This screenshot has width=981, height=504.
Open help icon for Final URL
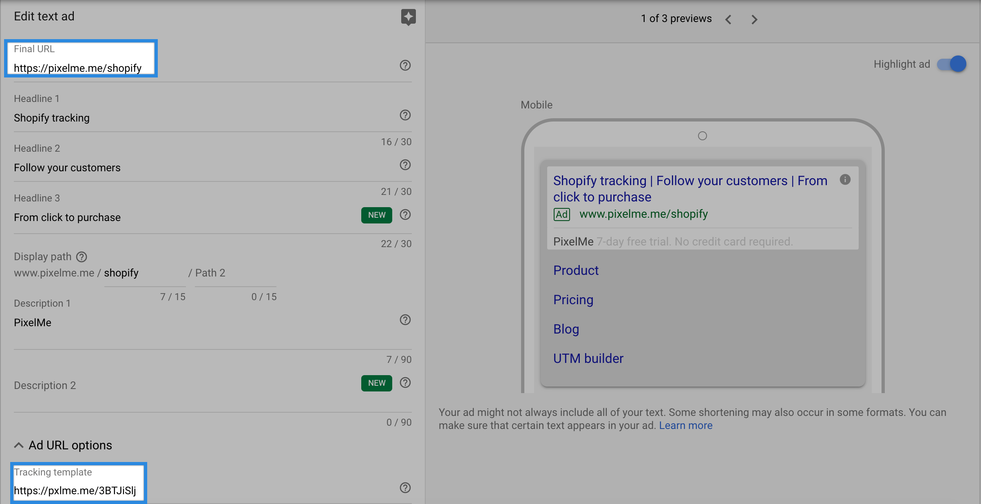405,65
